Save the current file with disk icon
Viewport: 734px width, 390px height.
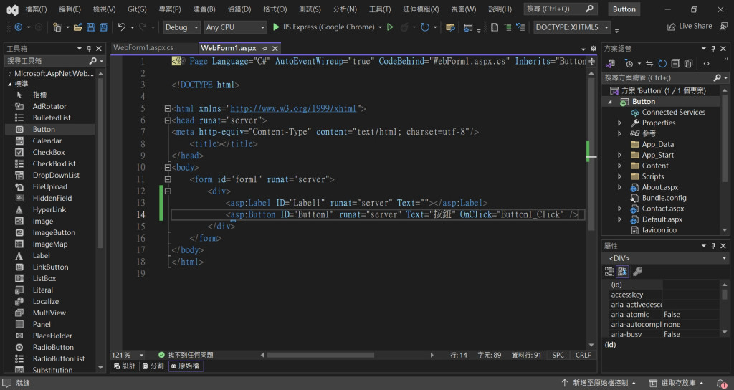[x=91, y=27]
